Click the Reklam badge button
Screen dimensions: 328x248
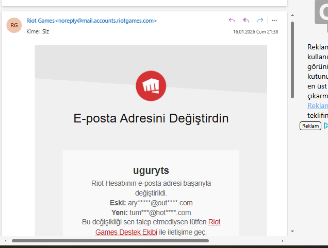310,126
